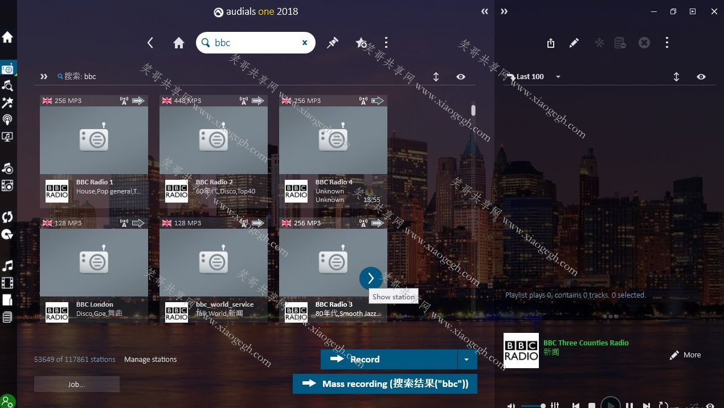Expand right panel with top double-right chevron
Image resolution: width=724 pixels, height=408 pixels.
pos(504,11)
